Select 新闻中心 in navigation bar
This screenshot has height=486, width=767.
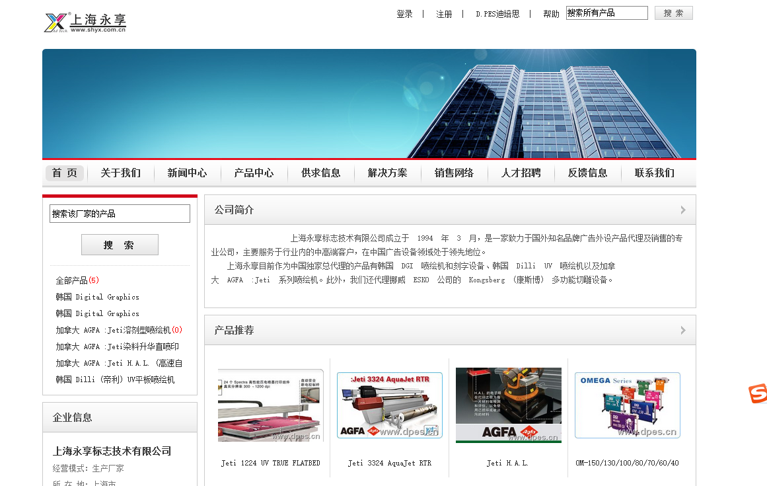[x=187, y=173]
